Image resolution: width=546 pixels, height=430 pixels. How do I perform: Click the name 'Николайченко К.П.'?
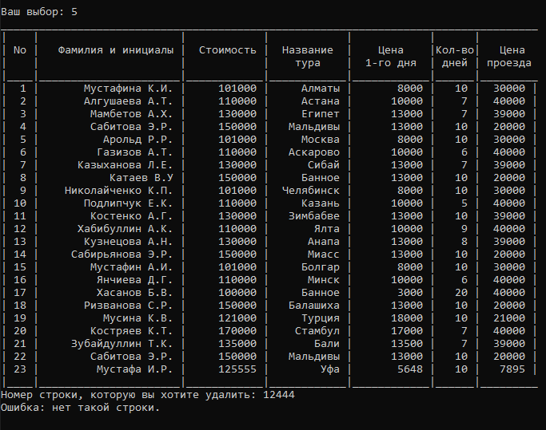click(118, 191)
